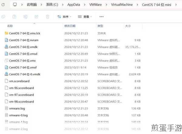
Task: Select file name CentOS 7 64 位.vmxf
Action: [x=23, y=67]
